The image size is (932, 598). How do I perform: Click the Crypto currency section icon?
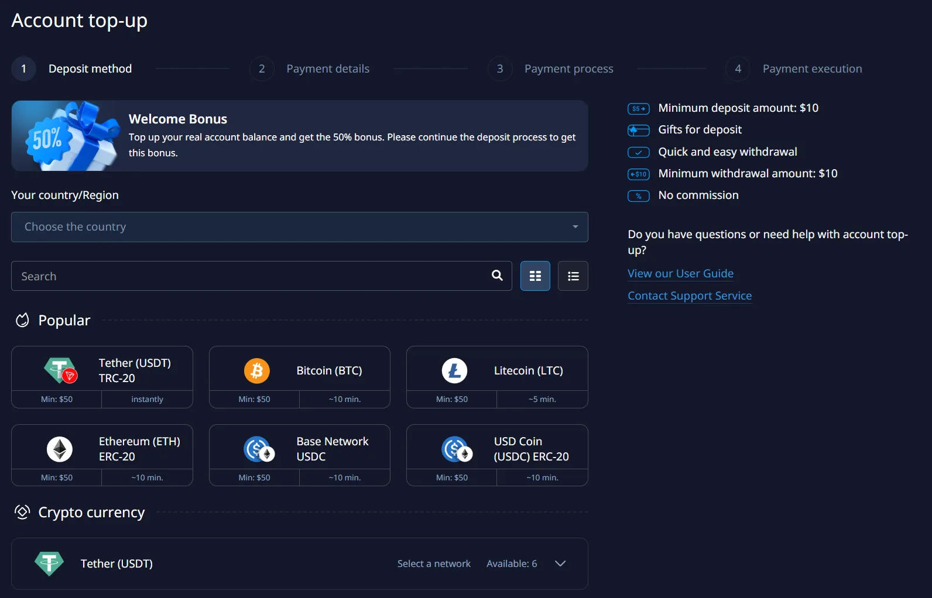(x=22, y=512)
